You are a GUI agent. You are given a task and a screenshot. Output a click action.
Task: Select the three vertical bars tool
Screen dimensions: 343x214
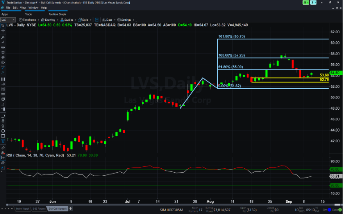[3, 79]
